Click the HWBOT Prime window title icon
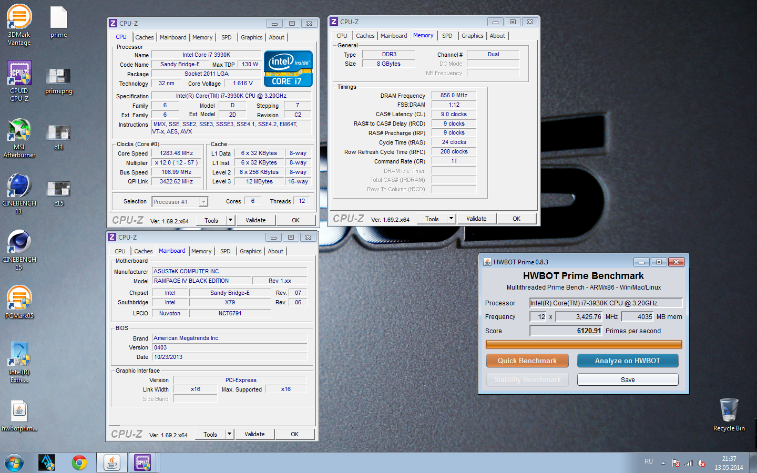Viewport: 757px width, 473px height. pyautogui.click(x=487, y=262)
